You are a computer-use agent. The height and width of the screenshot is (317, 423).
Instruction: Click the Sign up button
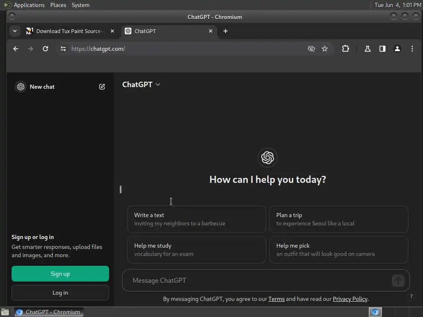click(x=60, y=274)
